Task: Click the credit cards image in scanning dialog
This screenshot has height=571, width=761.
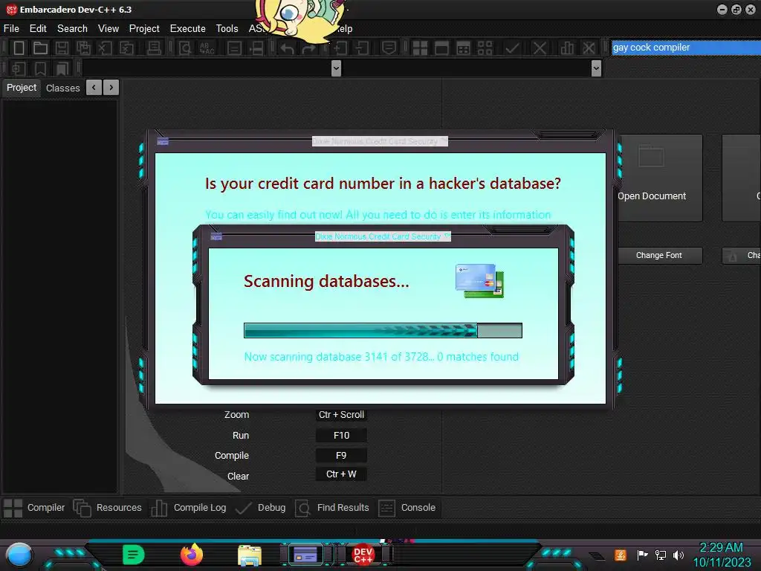Action: [479, 280]
